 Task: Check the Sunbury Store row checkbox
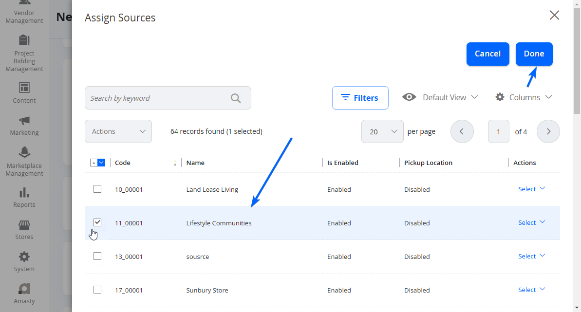tap(97, 290)
